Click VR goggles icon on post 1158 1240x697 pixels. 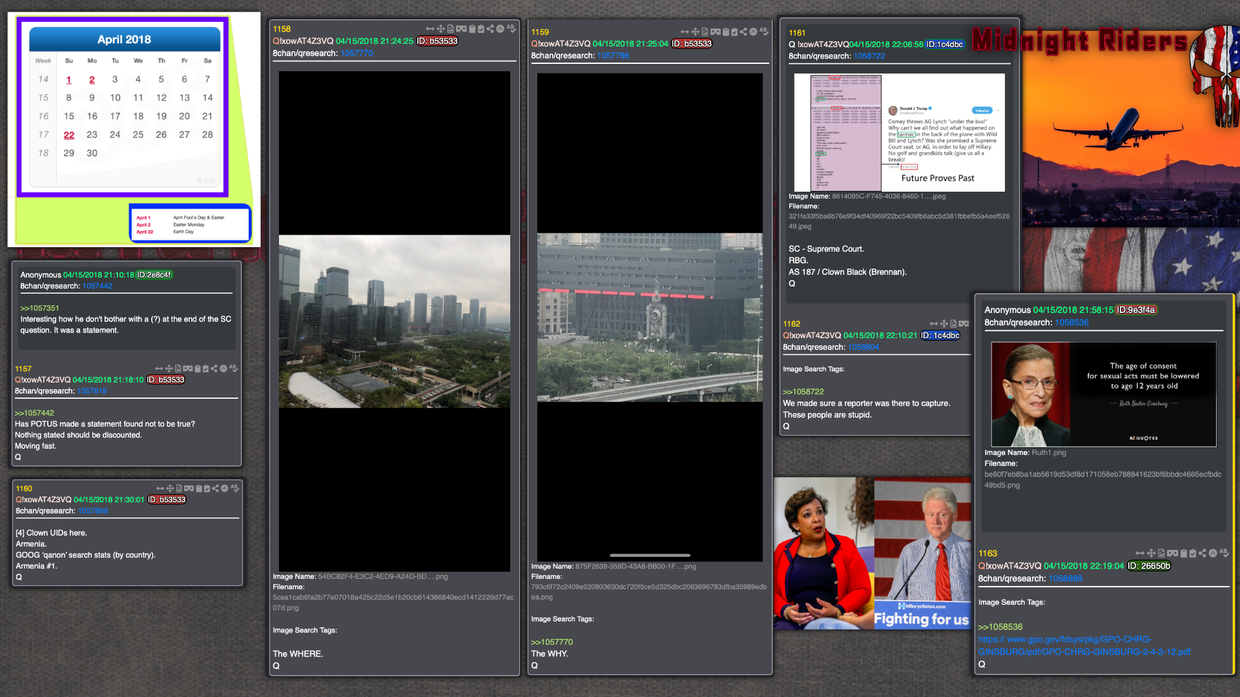pyautogui.click(x=461, y=29)
